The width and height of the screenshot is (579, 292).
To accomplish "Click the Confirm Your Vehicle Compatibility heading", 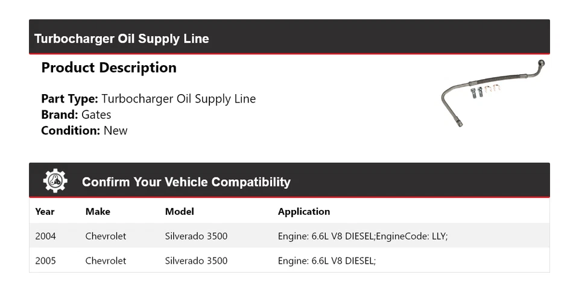I will (186, 182).
